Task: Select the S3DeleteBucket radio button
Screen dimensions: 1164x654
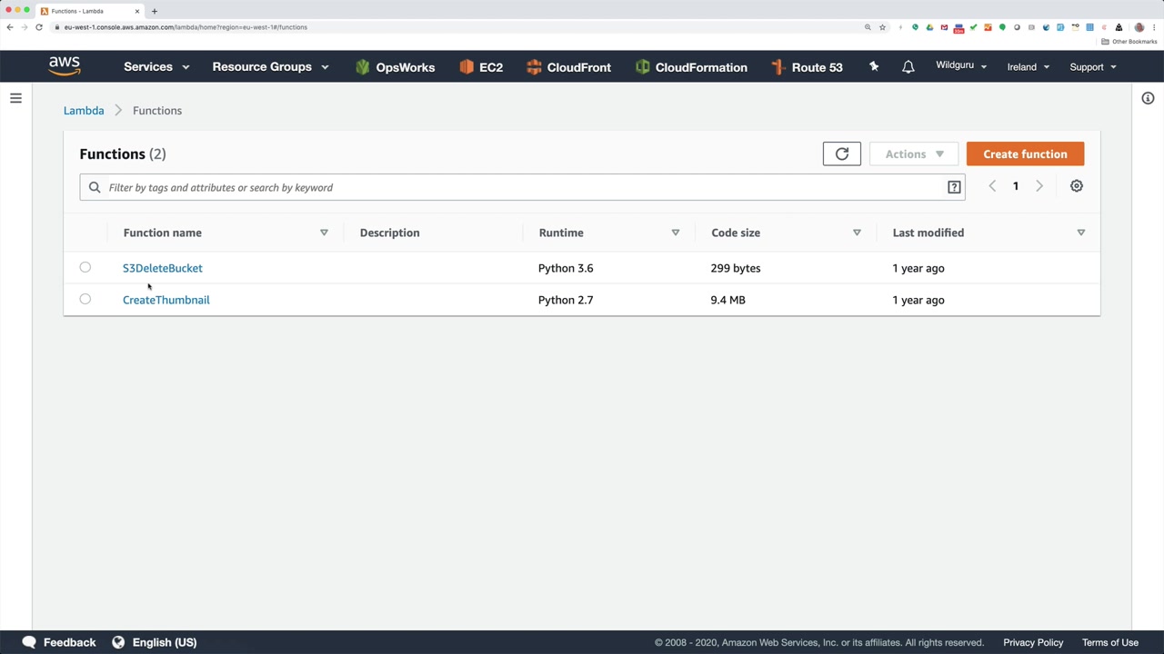Action: (x=85, y=267)
